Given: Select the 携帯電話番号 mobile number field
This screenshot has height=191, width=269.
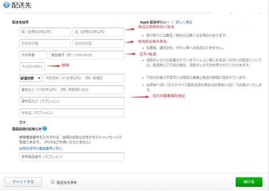Looking at the screenshot, I should tap(71, 157).
